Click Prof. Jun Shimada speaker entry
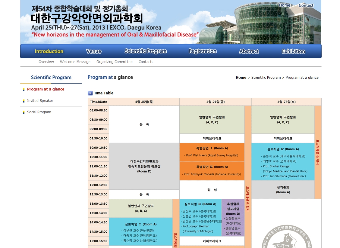This screenshot has height=248, width=340. tap(284, 176)
